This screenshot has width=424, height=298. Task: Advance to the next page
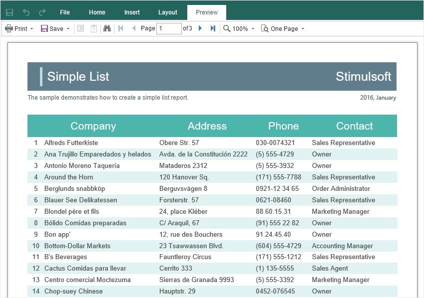coord(200,29)
